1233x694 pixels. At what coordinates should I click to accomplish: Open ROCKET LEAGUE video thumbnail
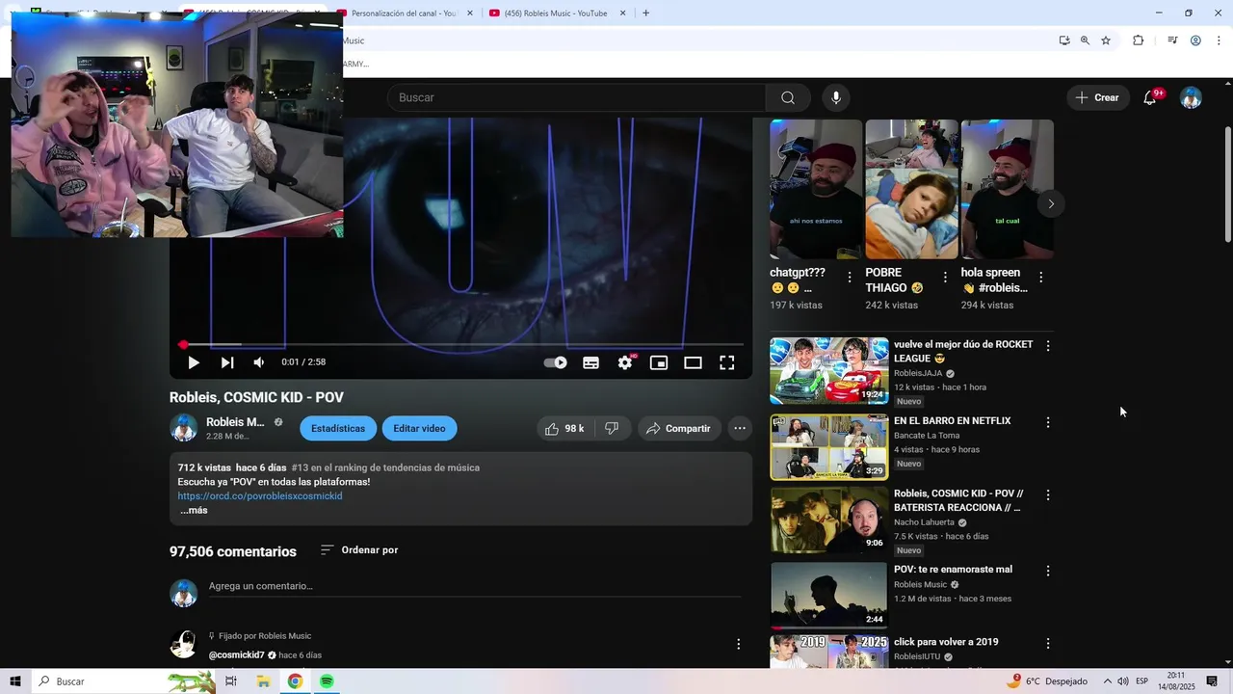click(829, 370)
